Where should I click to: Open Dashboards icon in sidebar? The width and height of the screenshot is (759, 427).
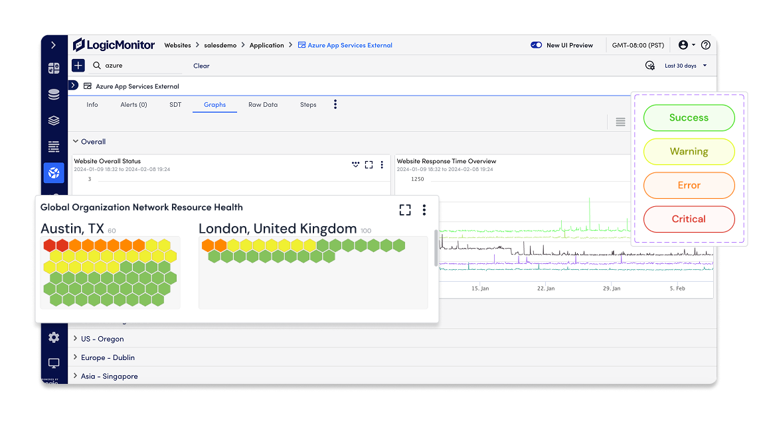pos(54,68)
